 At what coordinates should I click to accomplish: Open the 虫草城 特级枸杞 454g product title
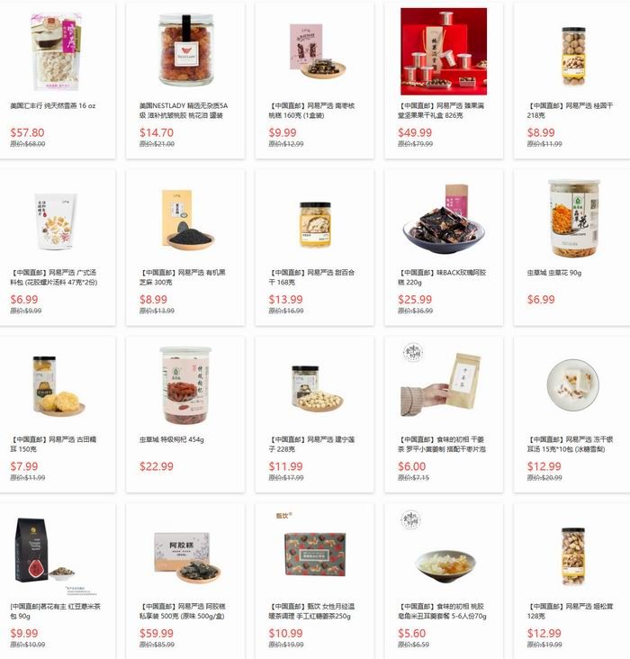point(172,439)
